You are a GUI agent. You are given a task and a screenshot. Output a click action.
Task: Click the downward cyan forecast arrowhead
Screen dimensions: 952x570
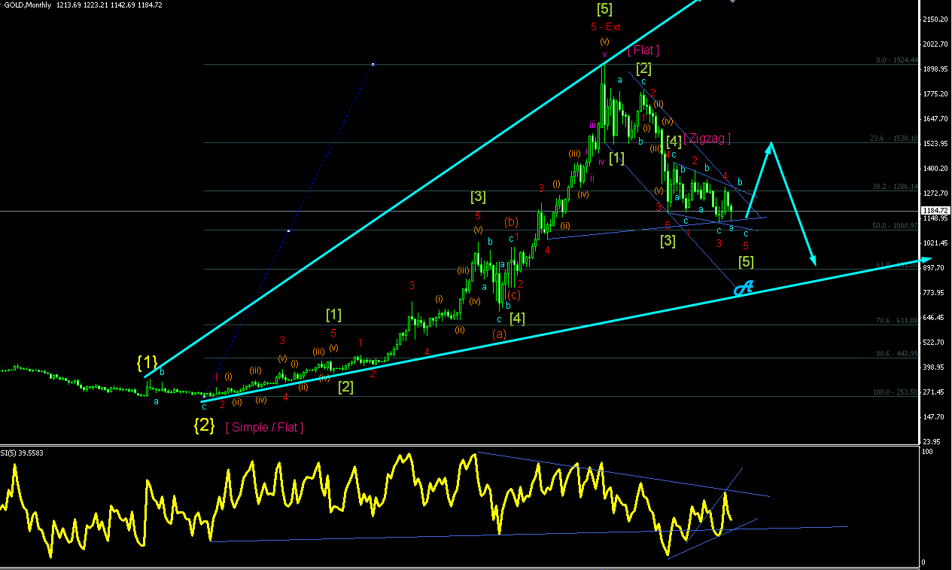[814, 260]
